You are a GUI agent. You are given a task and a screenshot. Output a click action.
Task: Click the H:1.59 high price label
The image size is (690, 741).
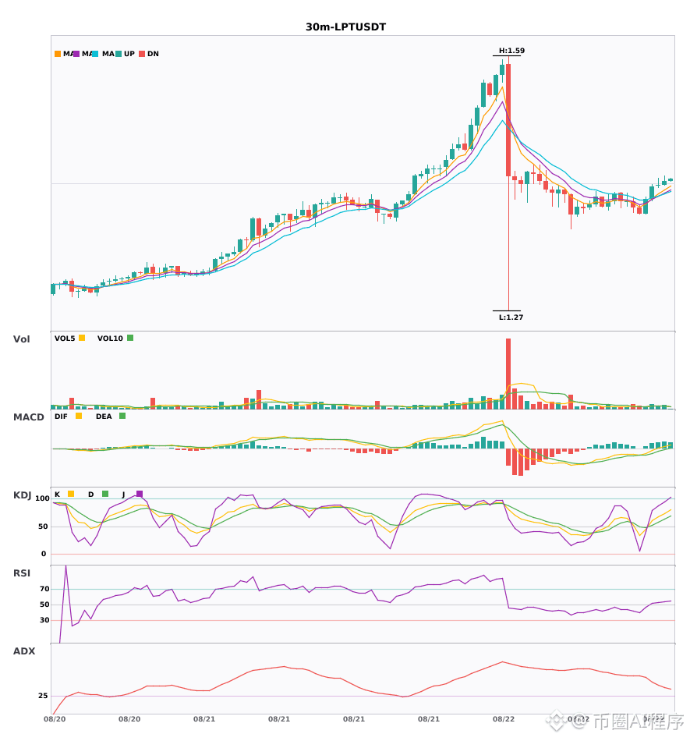click(x=512, y=51)
